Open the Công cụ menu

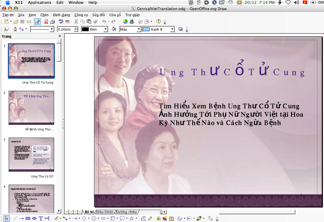pos(81,15)
